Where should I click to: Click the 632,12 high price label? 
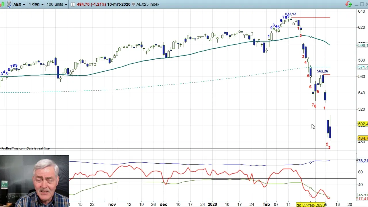290,14
